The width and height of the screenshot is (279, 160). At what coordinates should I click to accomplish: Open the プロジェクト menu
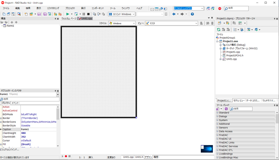(70, 8)
